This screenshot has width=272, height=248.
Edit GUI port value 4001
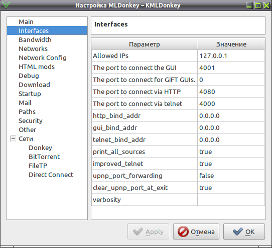231,67
